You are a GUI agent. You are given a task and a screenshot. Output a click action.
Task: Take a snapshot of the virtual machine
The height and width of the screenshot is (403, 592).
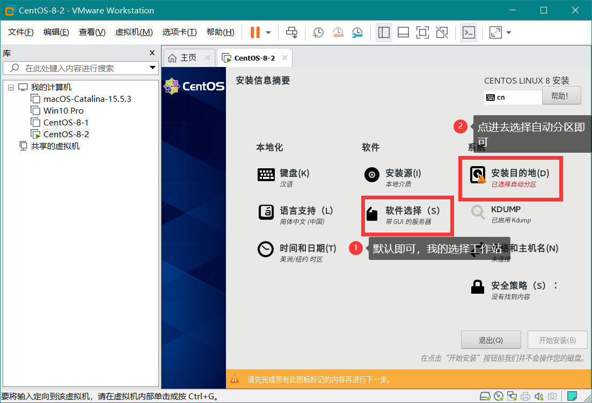pyautogui.click(x=318, y=33)
